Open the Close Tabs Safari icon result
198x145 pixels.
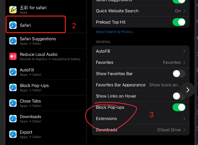coord(13,103)
